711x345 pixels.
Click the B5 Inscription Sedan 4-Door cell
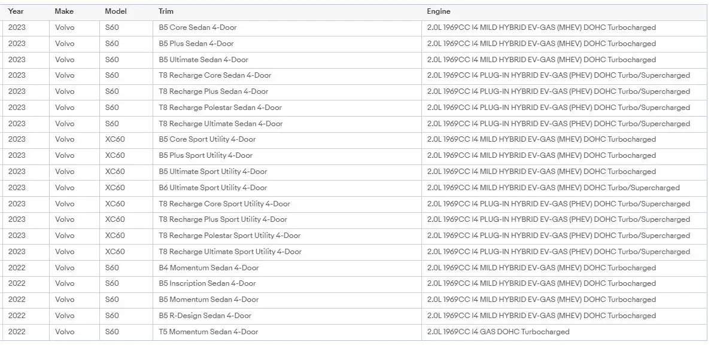coord(206,283)
